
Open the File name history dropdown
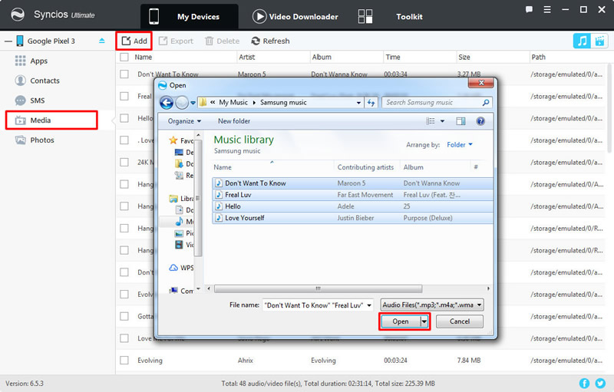369,305
